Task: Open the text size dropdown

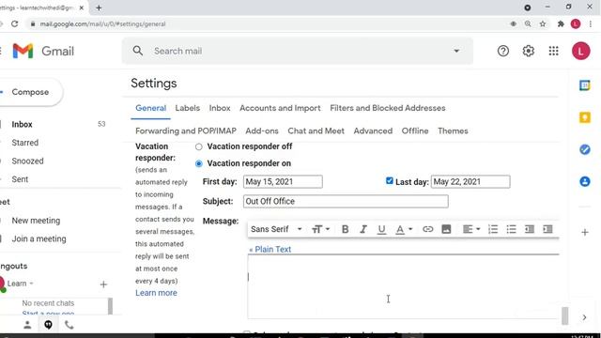Action: (x=320, y=229)
